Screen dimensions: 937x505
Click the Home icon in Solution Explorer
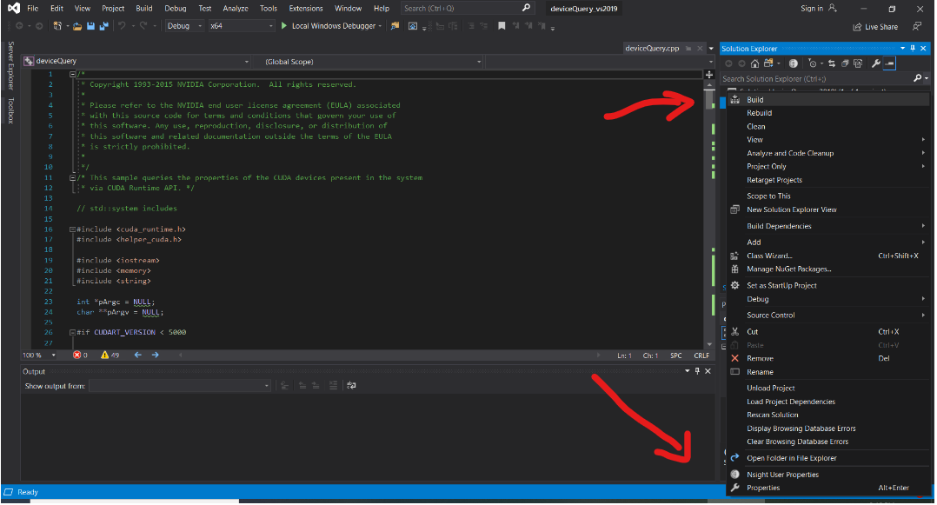coord(754,63)
